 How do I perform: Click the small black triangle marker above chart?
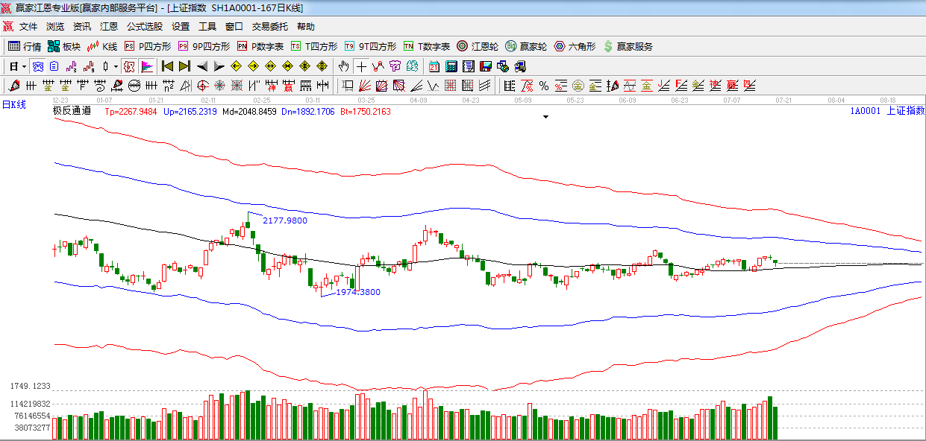(x=546, y=117)
